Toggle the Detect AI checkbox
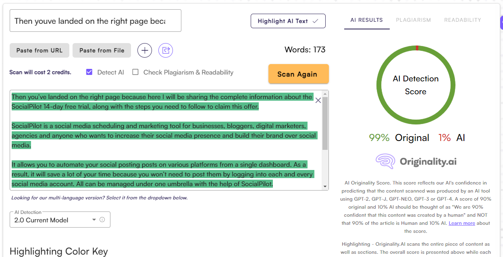503x257 pixels. (89, 72)
